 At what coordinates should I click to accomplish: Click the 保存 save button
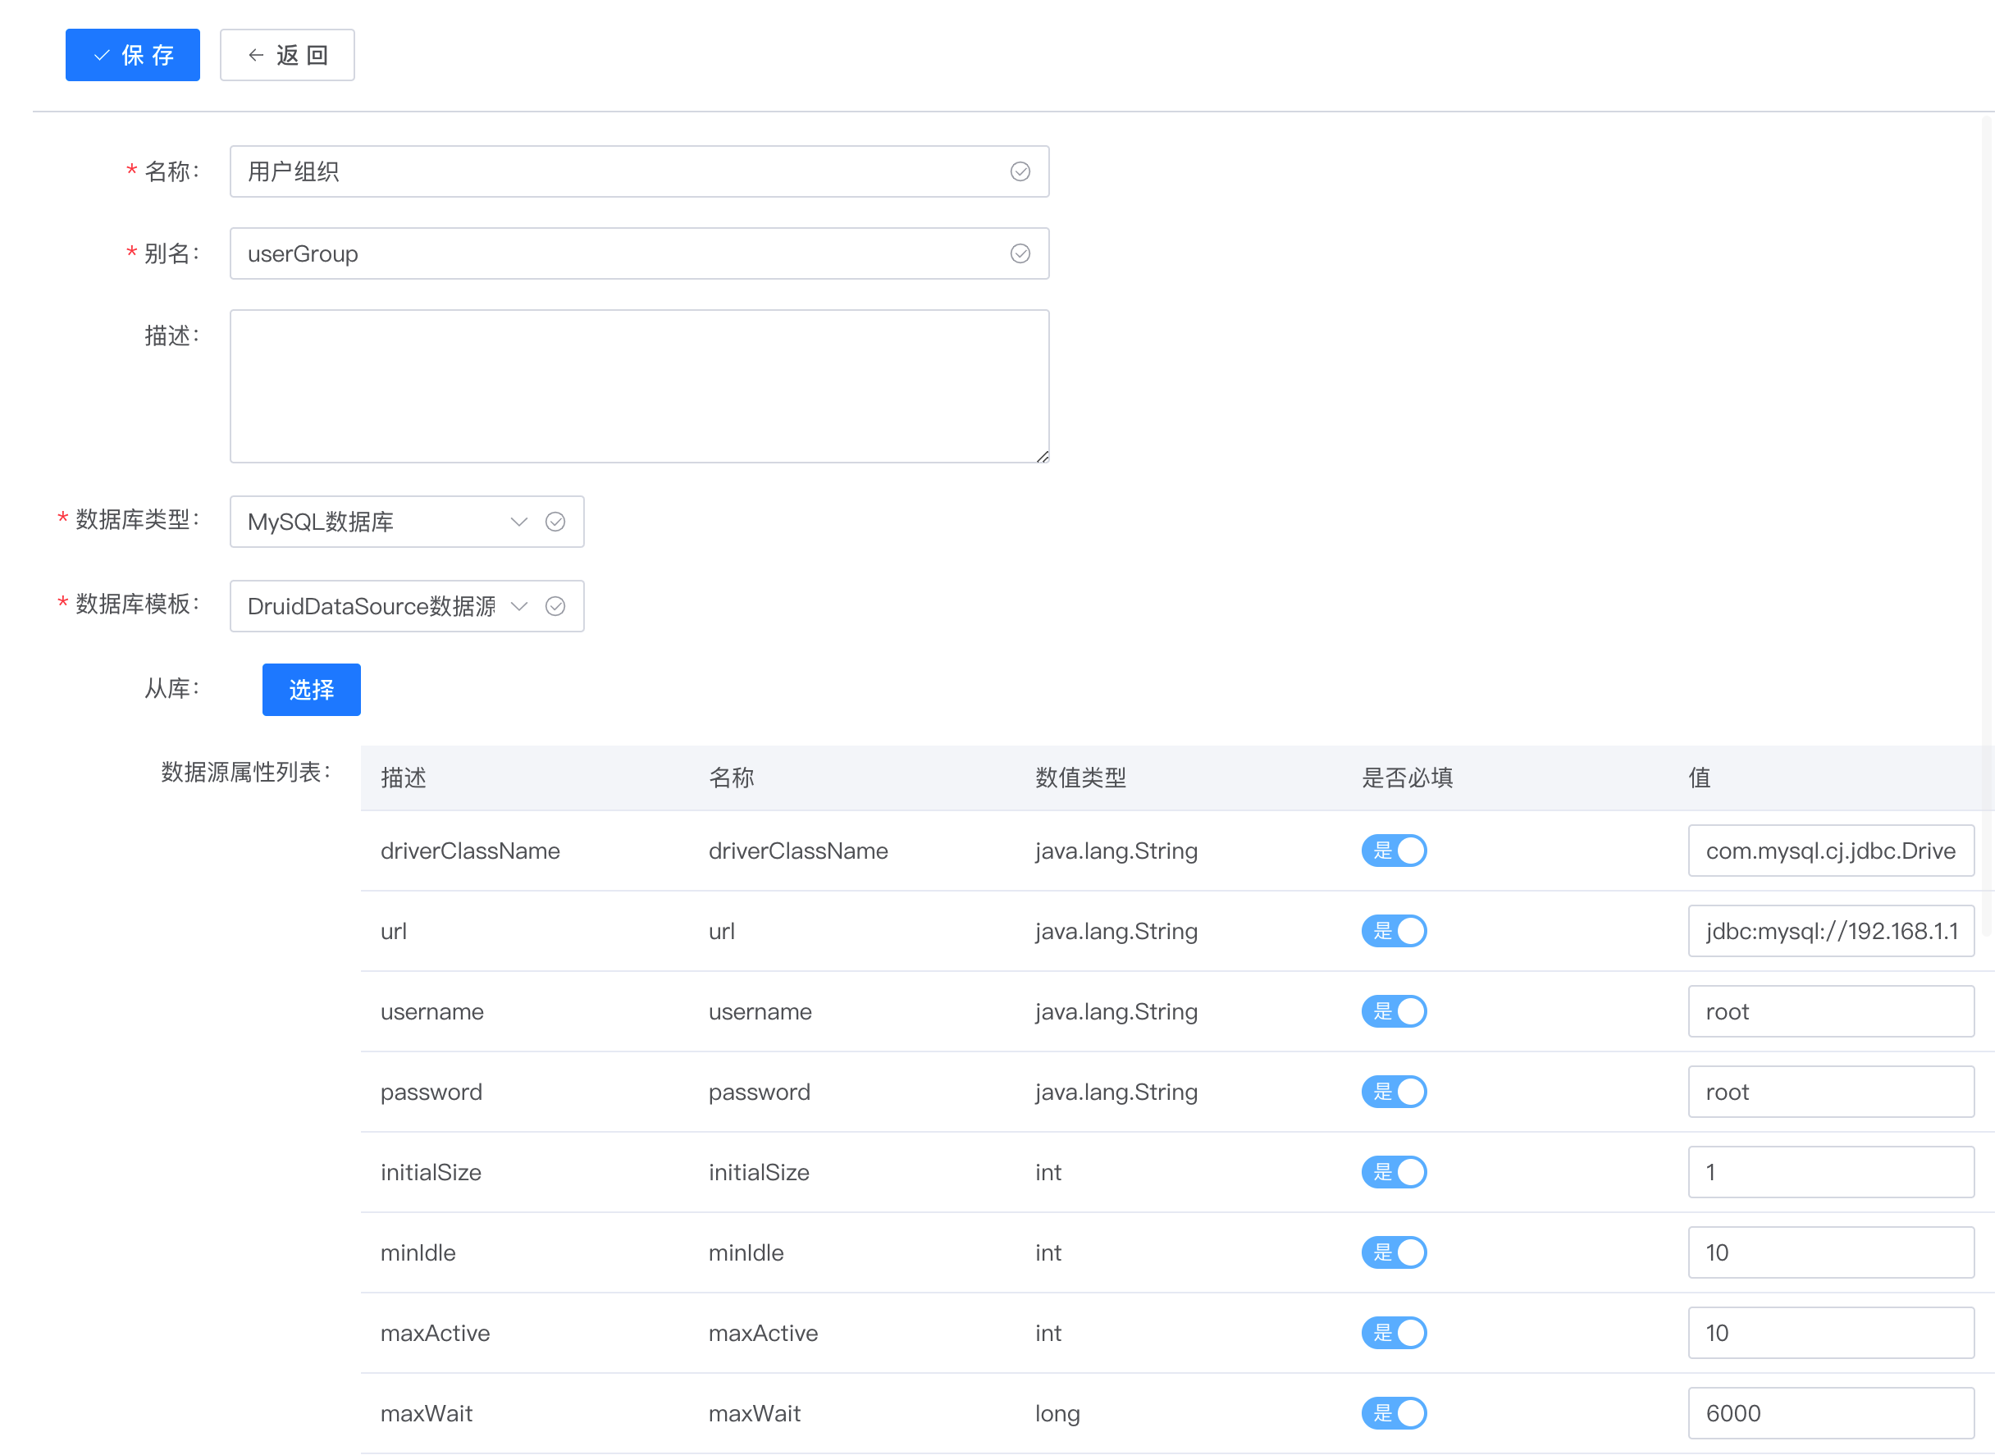(x=133, y=55)
